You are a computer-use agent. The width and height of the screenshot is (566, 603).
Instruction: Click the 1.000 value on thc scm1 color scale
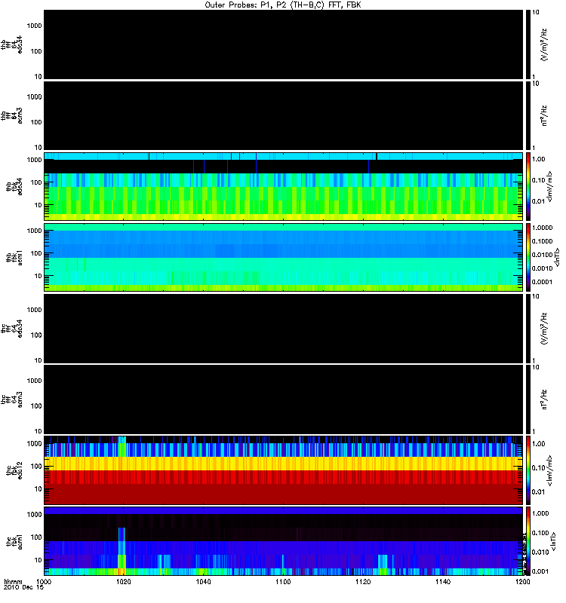[x=540, y=513]
